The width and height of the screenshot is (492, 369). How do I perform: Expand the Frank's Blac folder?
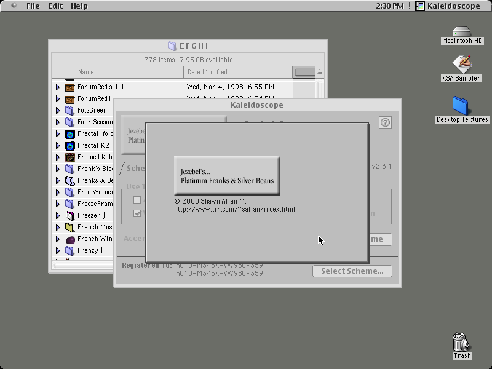coord(58,169)
